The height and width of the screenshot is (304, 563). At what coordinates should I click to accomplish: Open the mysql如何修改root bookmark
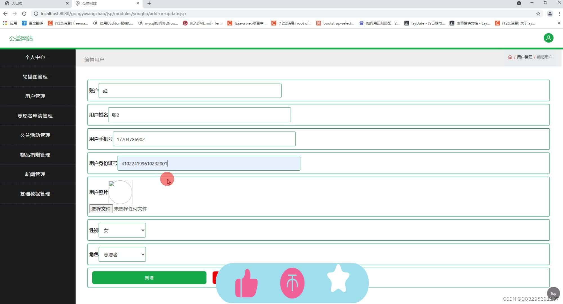tap(158, 23)
